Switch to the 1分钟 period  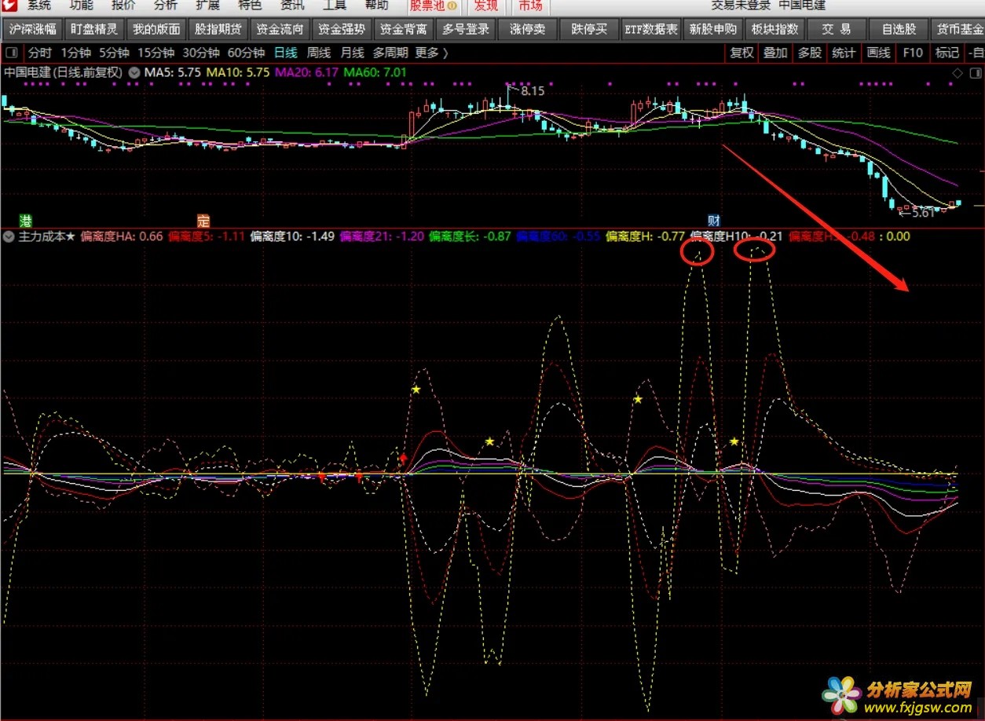[75, 53]
